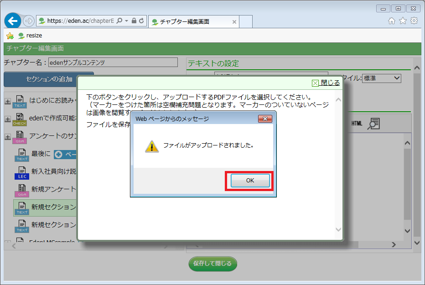Open the address bar dropdown arrow
The width and height of the screenshot is (425, 285).
click(126, 21)
